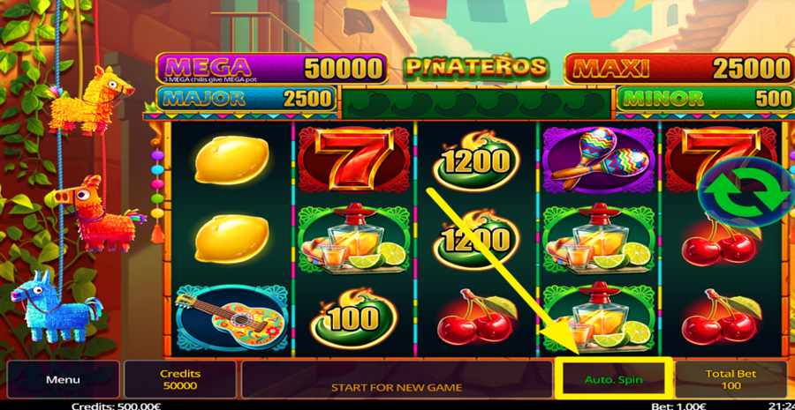Select the purple MEGA 50000 jackpot banner
The image size is (795, 410).
[272, 69]
